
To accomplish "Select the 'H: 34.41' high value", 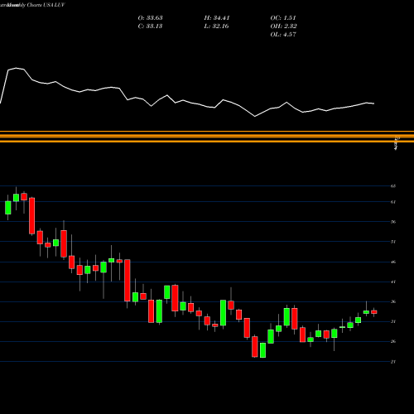I will point(217,18).
